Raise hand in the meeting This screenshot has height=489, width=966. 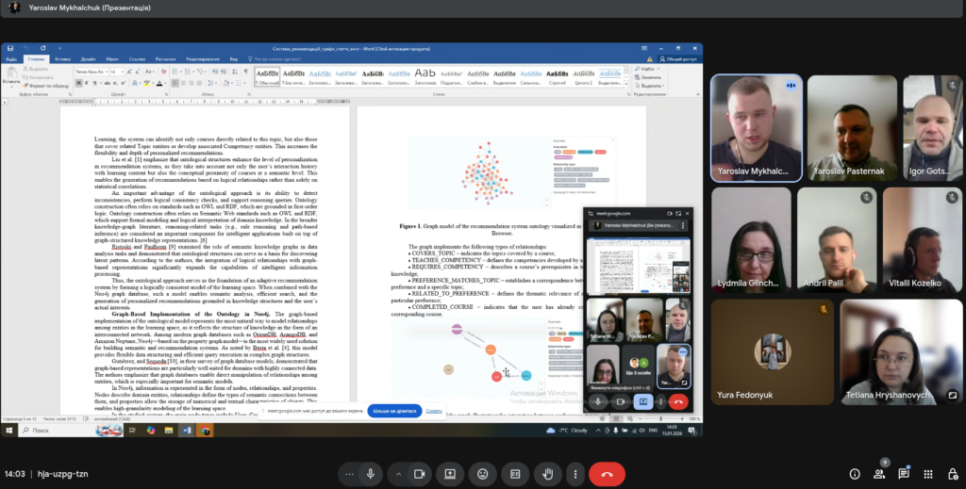point(547,474)
